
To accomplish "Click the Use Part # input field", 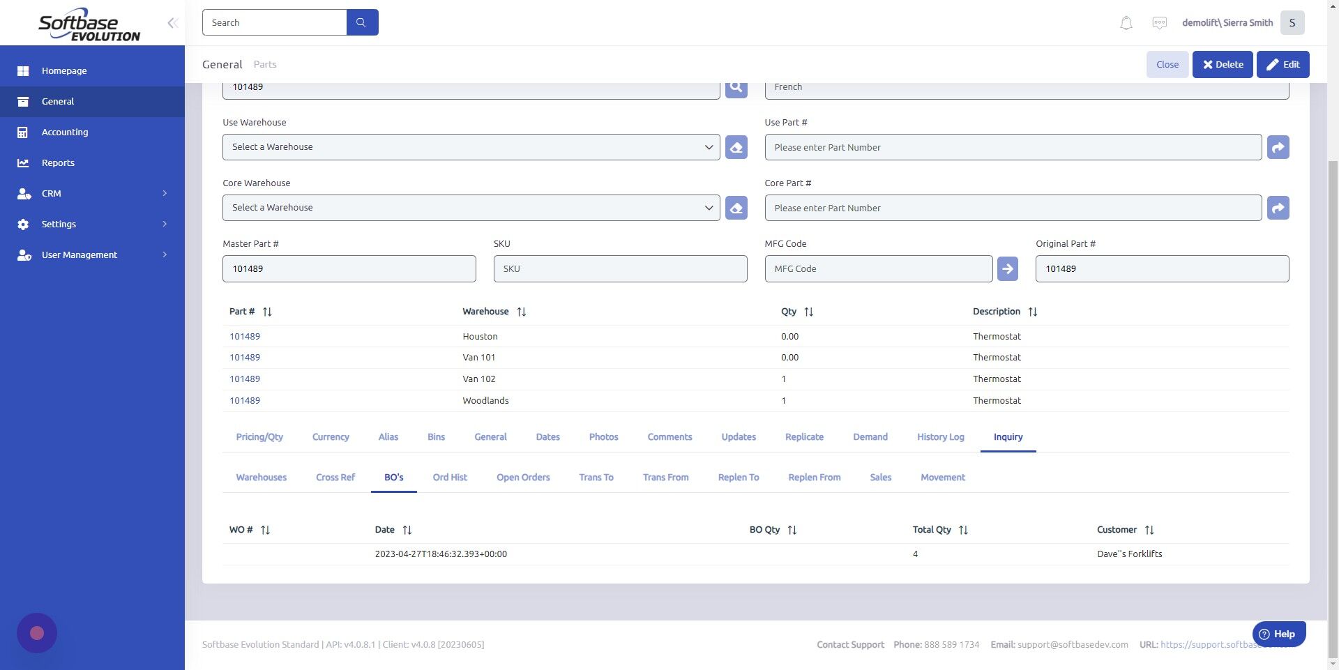I will tap(1013, 147).
